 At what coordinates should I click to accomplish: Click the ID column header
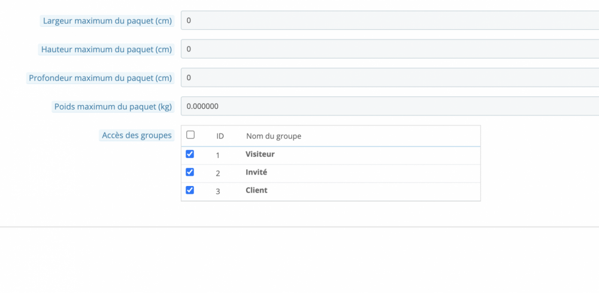tap(220, 136)
